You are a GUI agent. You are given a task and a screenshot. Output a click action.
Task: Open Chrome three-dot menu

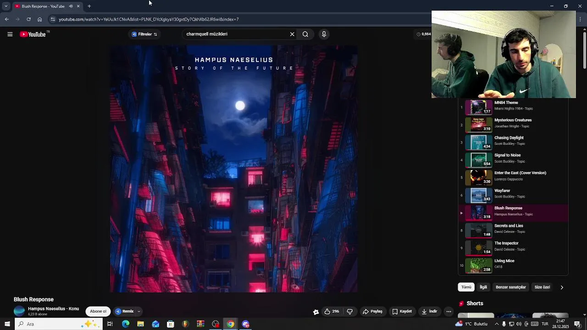pos(580,19)
